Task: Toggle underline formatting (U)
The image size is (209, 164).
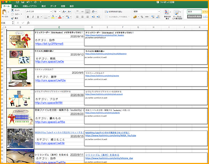Action: click(38, 17)
